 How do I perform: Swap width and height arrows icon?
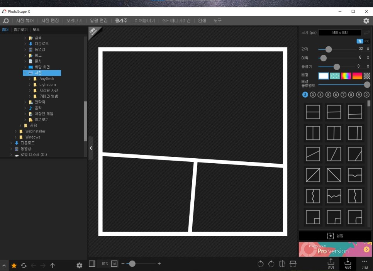tap(366, 32)
